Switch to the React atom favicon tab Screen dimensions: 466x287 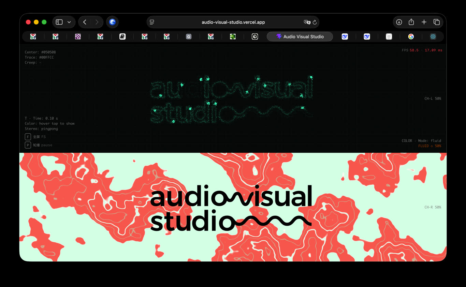pos(433,36)
